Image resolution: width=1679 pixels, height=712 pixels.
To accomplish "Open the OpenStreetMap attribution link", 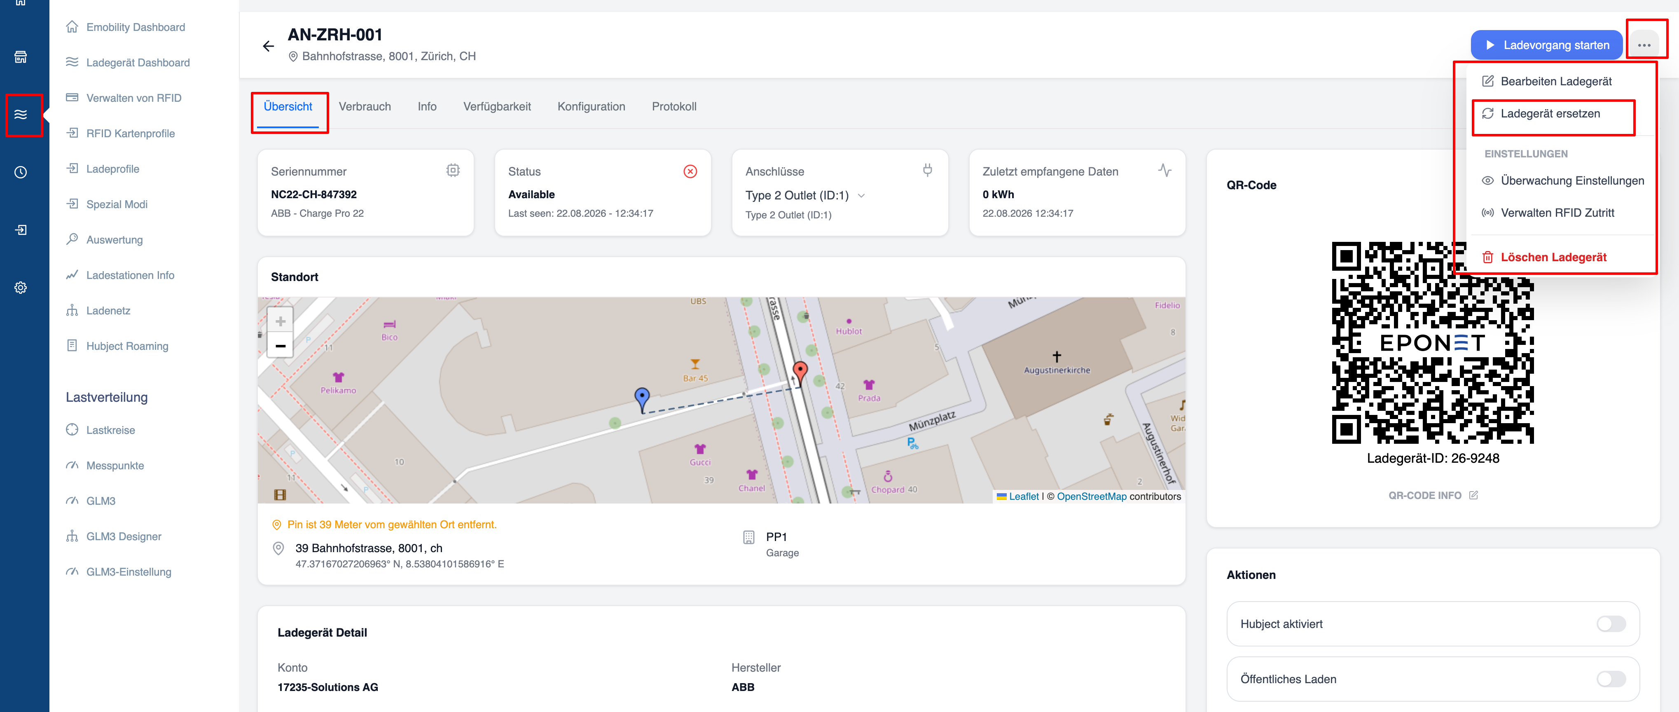I will coord(1091,496).
